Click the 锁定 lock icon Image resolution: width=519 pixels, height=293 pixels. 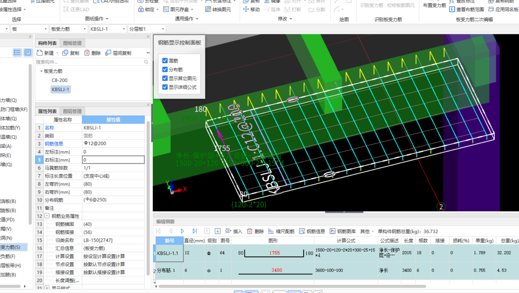tap(141, 9)
